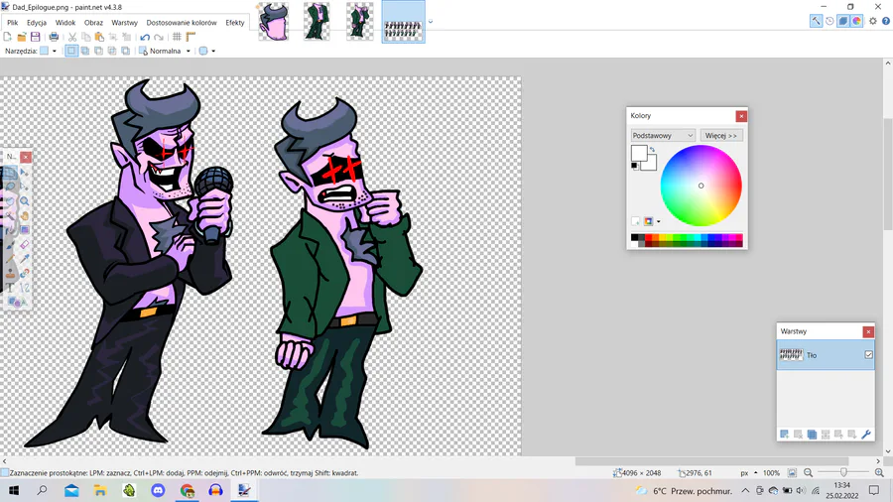Toggle visibility of the Tło layer
Image resolution: width=893 pixels, height=502 pixels.
click(x=868, y=354)
